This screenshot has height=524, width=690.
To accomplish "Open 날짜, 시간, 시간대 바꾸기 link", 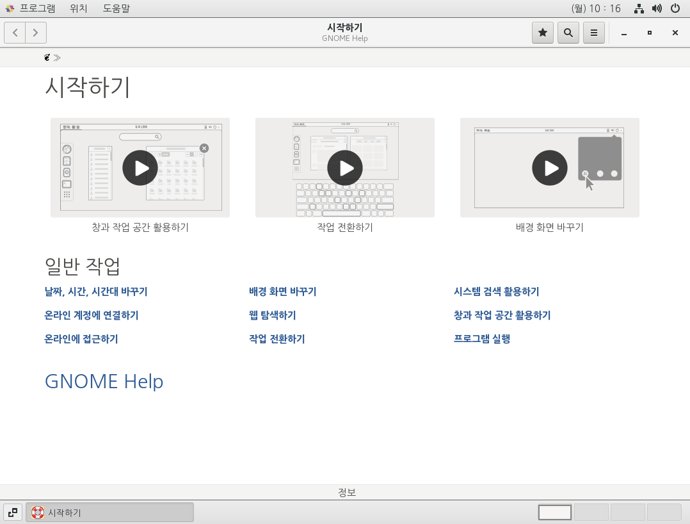I will click(x=96, y=291).
